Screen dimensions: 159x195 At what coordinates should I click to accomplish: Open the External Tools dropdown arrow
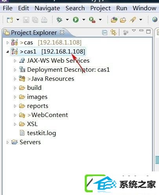point(100,20)
